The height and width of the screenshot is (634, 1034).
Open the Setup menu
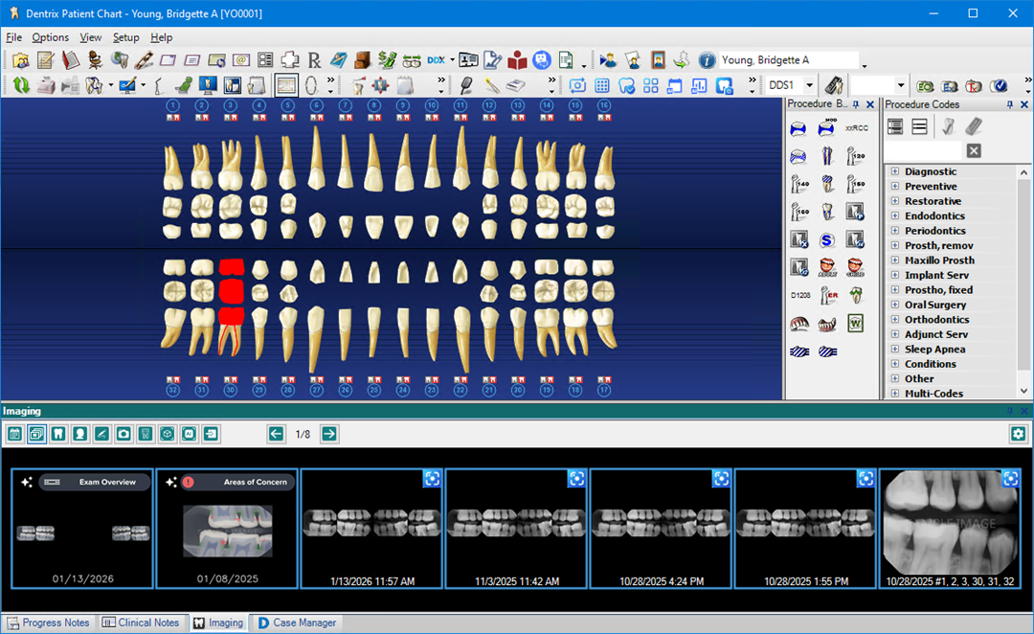coord(125,37)
